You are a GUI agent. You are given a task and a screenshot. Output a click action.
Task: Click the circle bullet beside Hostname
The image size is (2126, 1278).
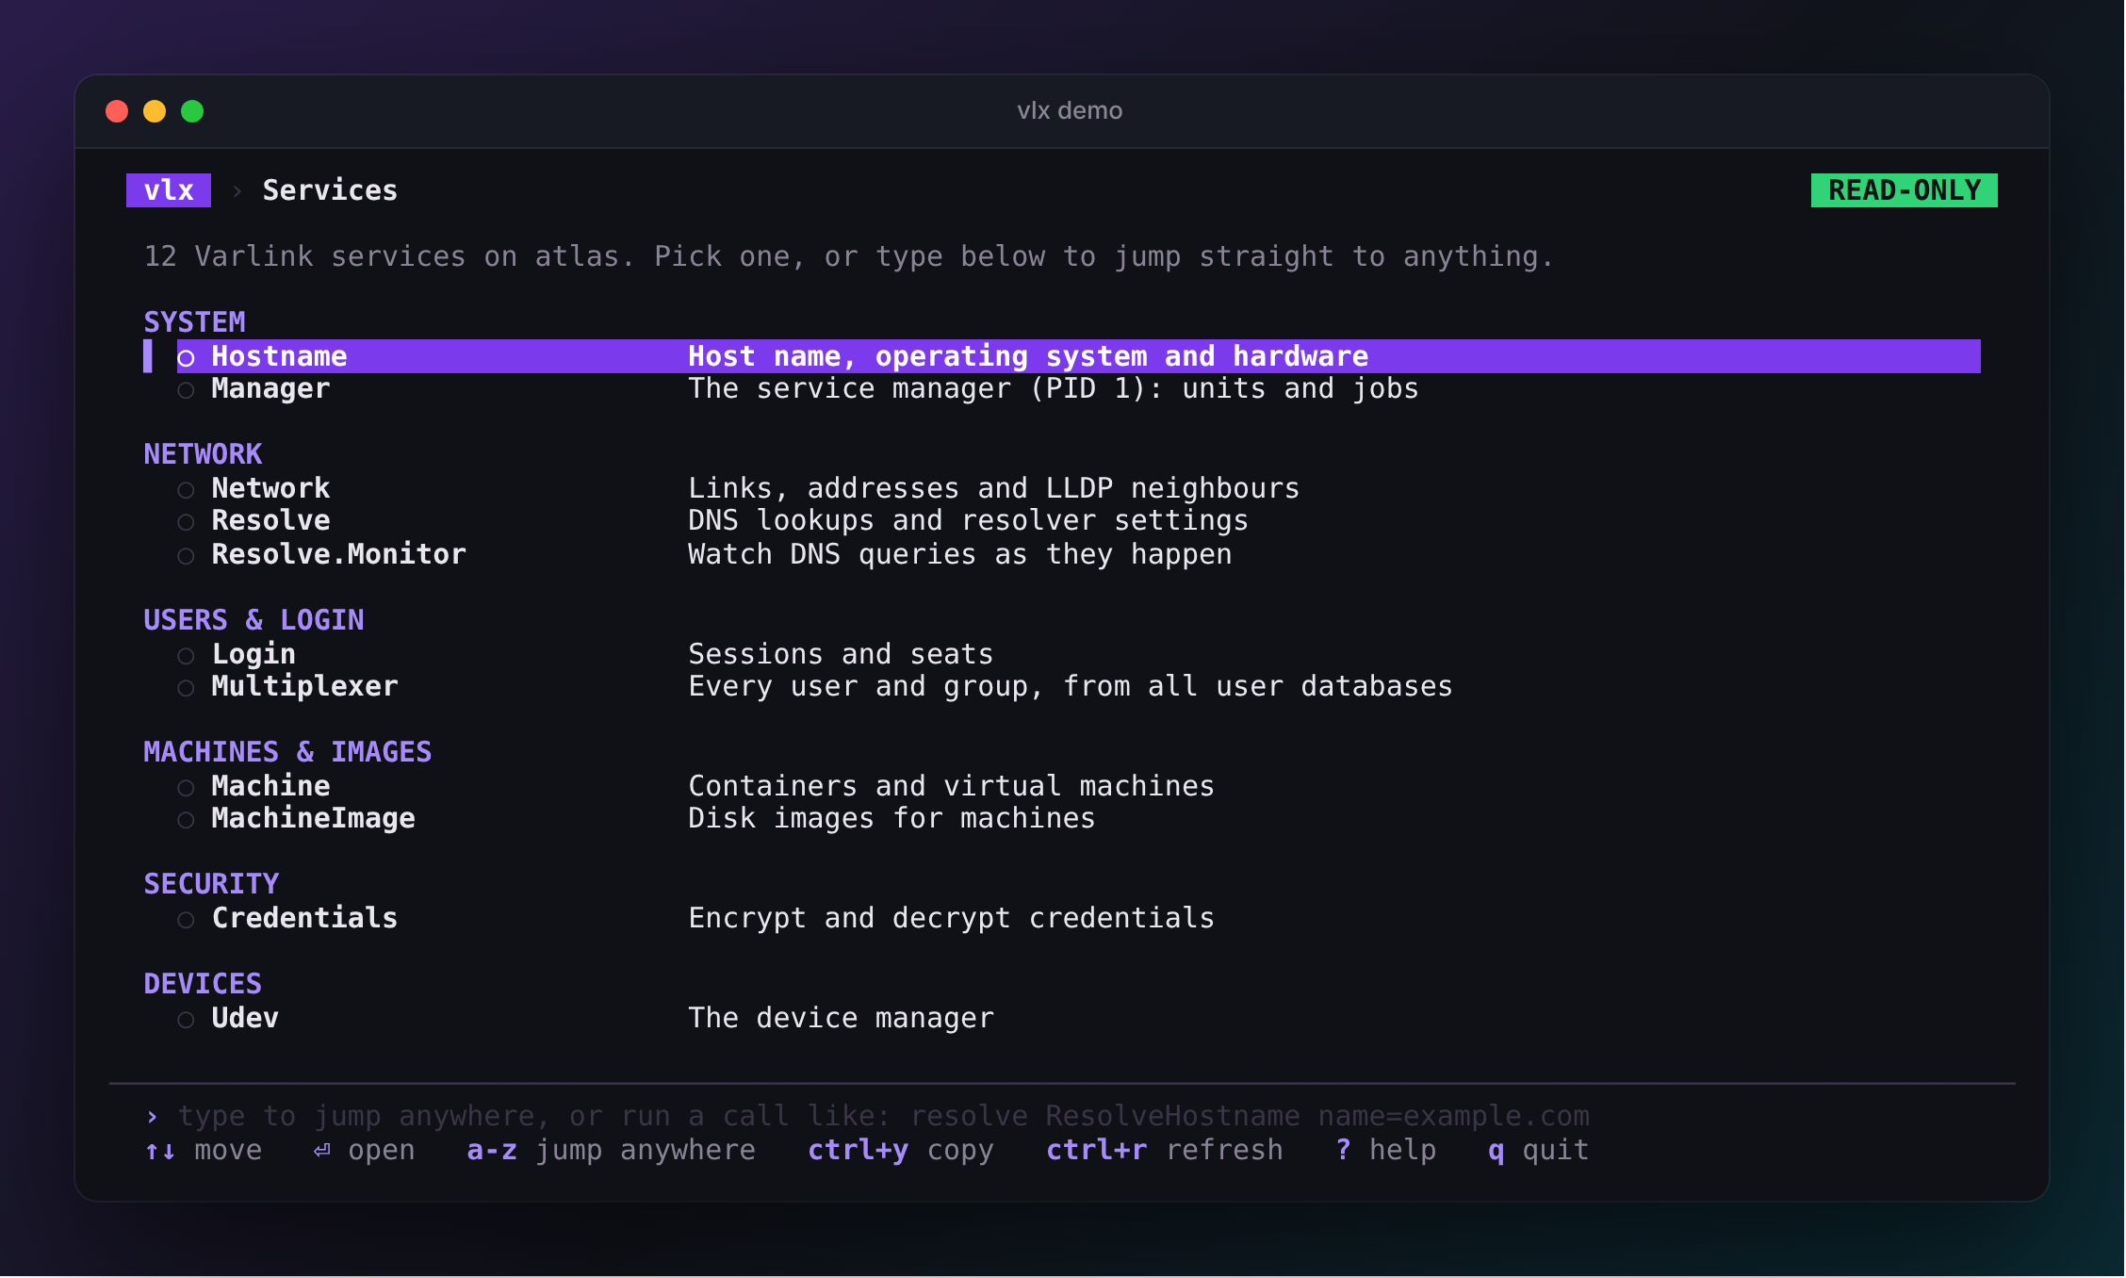point(187,358)
